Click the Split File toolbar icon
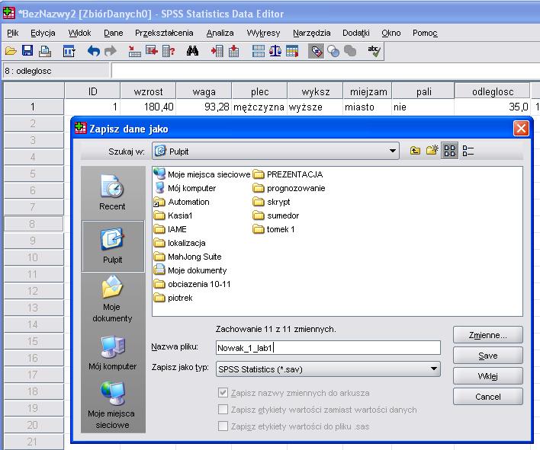The height and width of the screenshot is (450, 540). 259,51
